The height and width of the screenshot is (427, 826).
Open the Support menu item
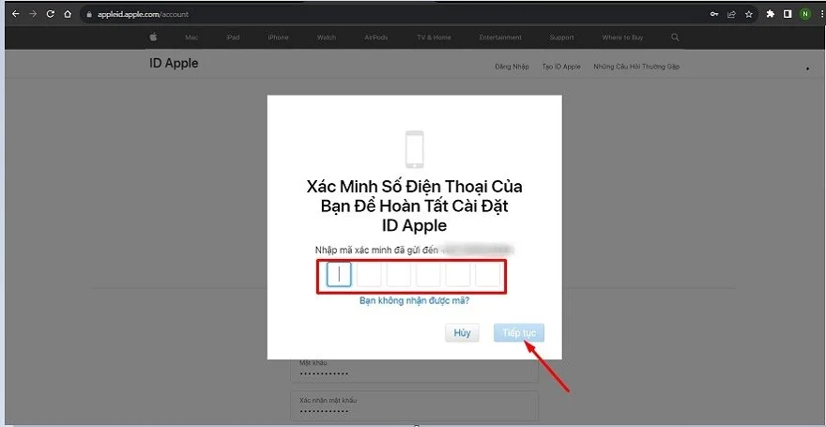point(562,38)
